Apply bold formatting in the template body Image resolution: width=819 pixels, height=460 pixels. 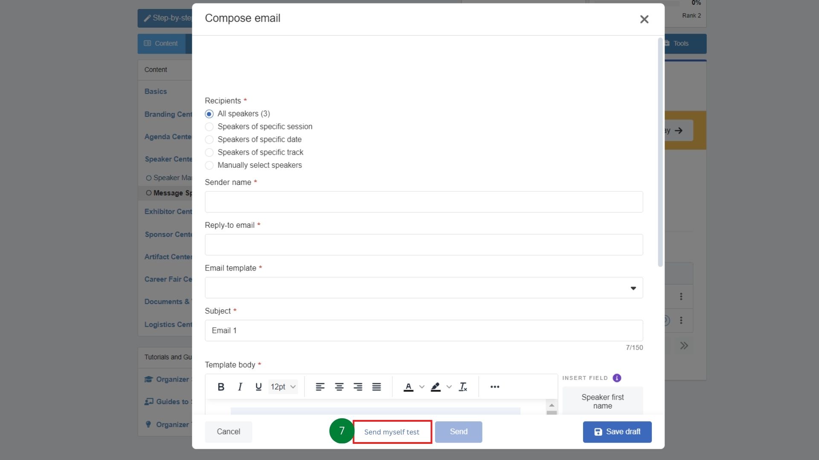(x=221, y=387)
